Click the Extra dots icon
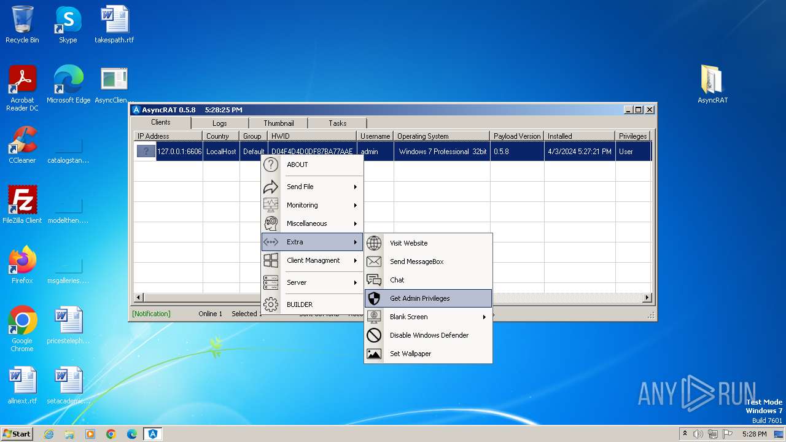This screenshot has width=786, height=442. [x=271, y=242]
